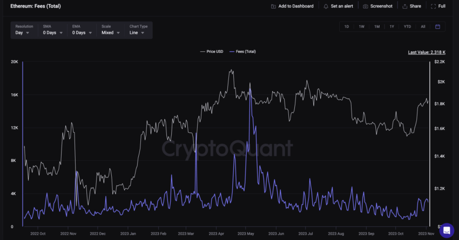Viewport: 459px width, 240px height.
Task: Open the EMA 0 Days dropdown
Action: point(82,32)
